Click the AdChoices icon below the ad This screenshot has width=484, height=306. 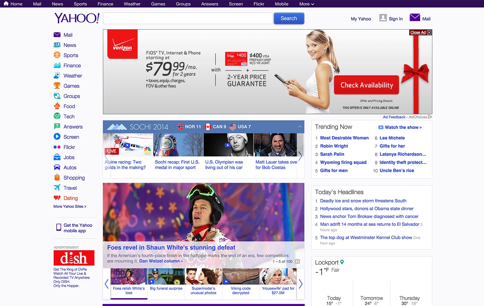click(430, 117)
